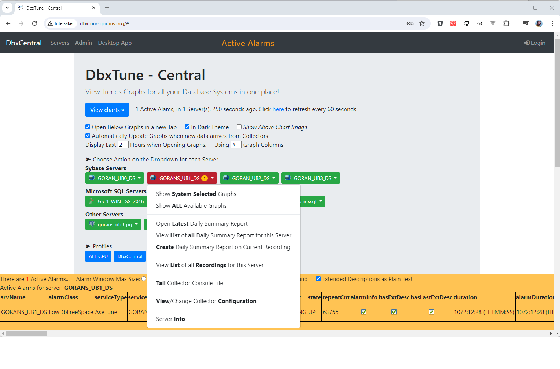Toggle the hasLastExtDesc checkbox in alarm row
This screenshot has height=369, width=560.
431,312
